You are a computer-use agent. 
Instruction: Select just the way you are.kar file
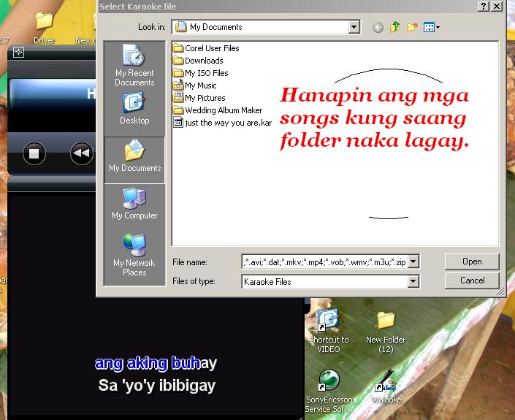(222, 123)
